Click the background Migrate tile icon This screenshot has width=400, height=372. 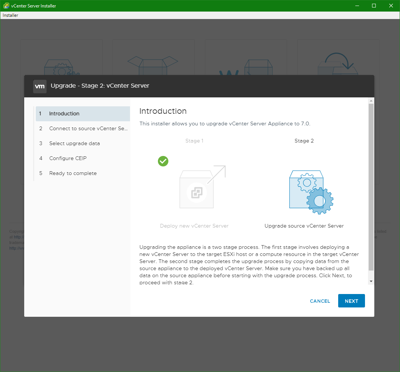[x=246, y=67]
